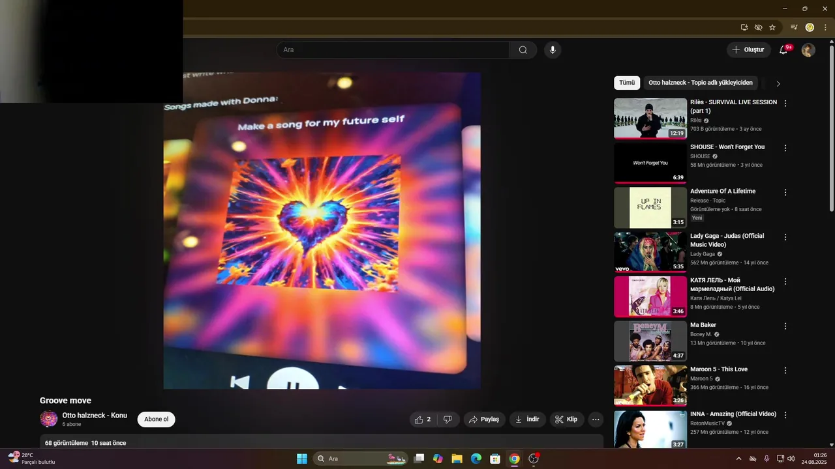Open options for Ma Baker video
The width and height of the screenshot is (835, 469).
click(785, 326)
